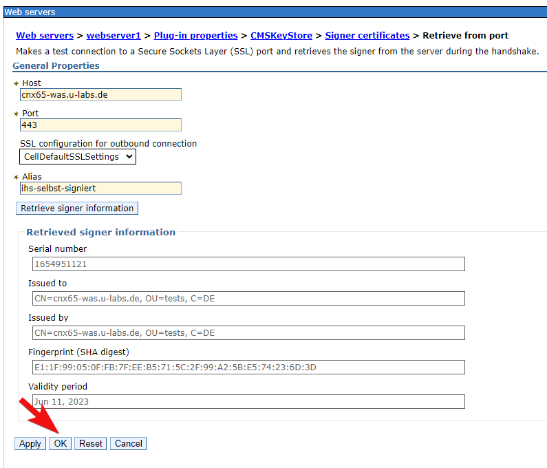Click the OK button
Image resolution: width=547 pixels, height=468 pixels.
[61, 444]
